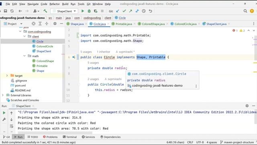Screen dimensions: 257x145
Task: Open the Tools menu
Action: pyautogui.click(x=81, y=4)
